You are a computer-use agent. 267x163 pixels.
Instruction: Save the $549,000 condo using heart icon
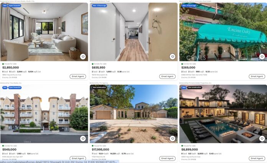tap(83, 138)
